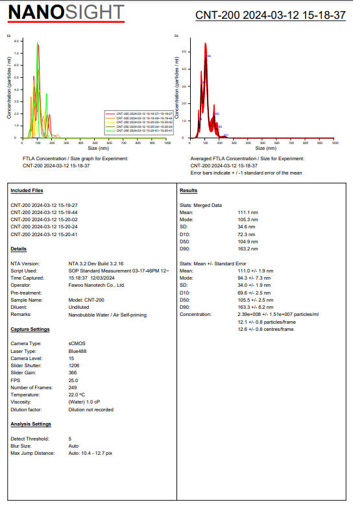Screen dimensions: 353x508
Task: Click 'Stats: Mean +/- Standard Error' line
Action: coord(213,263)
